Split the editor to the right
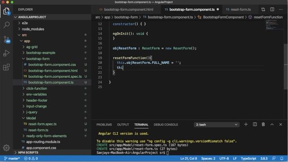 [x=272, y=9]
